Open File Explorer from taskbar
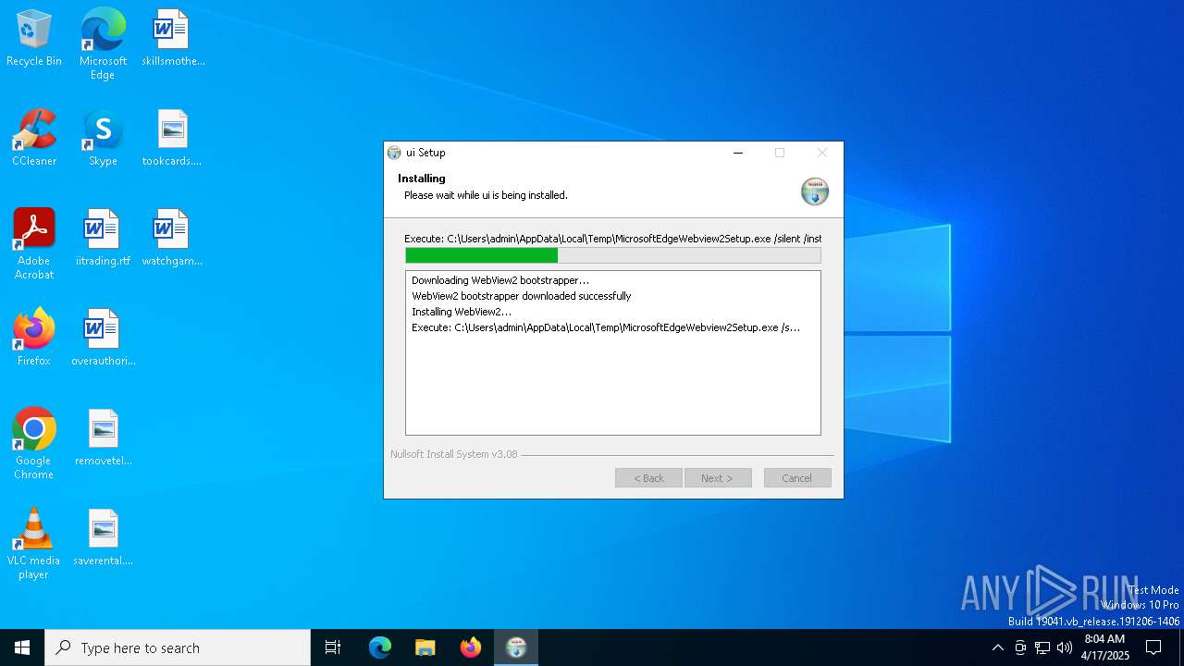 coord(425,647)
